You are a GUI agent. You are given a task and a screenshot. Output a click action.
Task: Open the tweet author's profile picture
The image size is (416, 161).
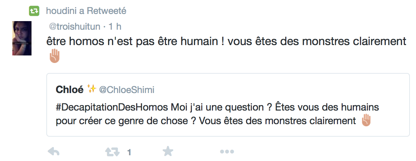tap(22, 38)
